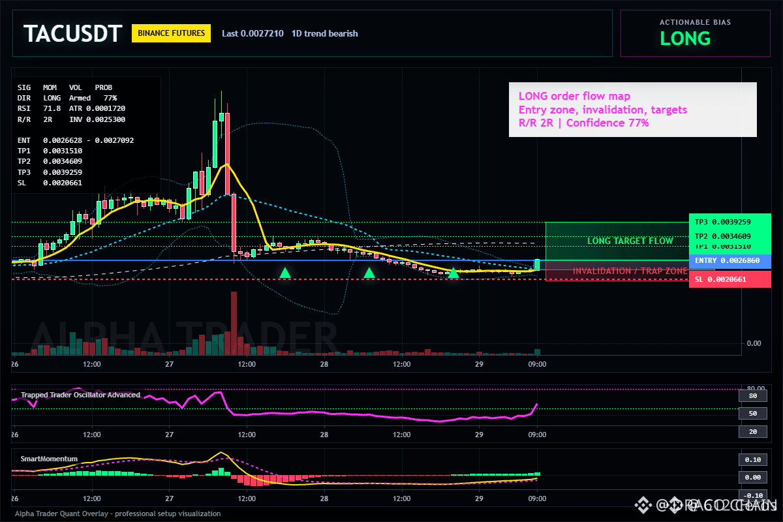
Task: Click the 29 date label under oscillator pane
Action: pos(479,435)
